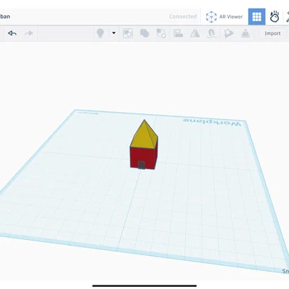Toggle the Show All lightbulb icon
The width and height of the screenshot is (289, 289).
100,33
